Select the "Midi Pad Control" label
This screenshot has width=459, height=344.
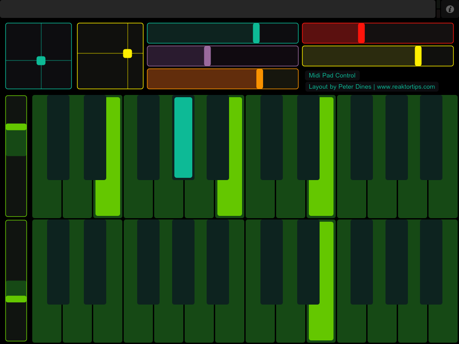[x=332, y=75]
